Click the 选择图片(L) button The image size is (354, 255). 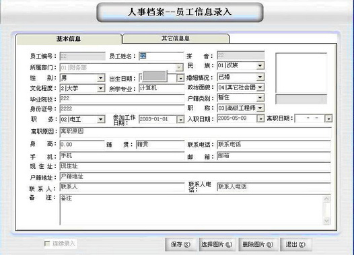(x=217, y=245)
